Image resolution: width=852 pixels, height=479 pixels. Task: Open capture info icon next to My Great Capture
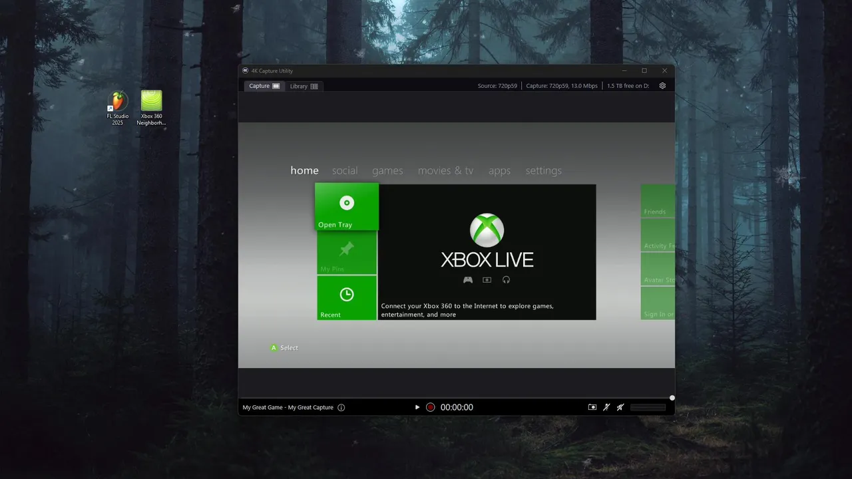341,407
